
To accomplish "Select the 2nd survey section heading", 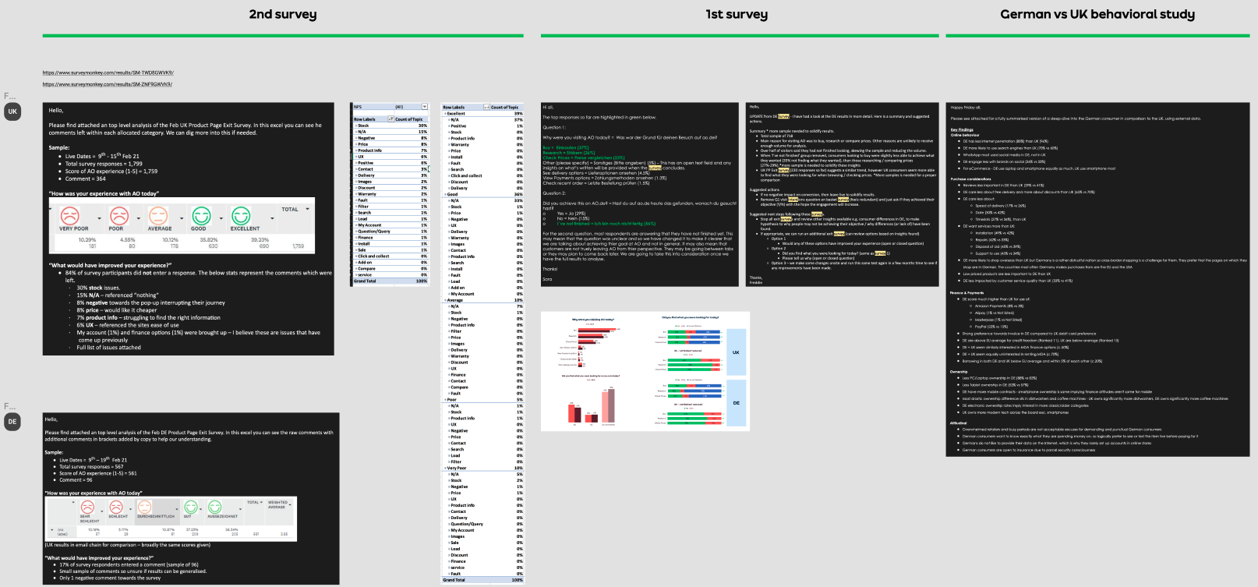I will tap(283, 14).
